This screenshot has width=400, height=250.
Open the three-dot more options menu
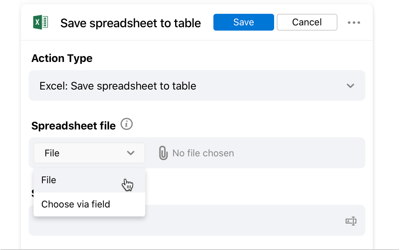(x=354, y=22)
